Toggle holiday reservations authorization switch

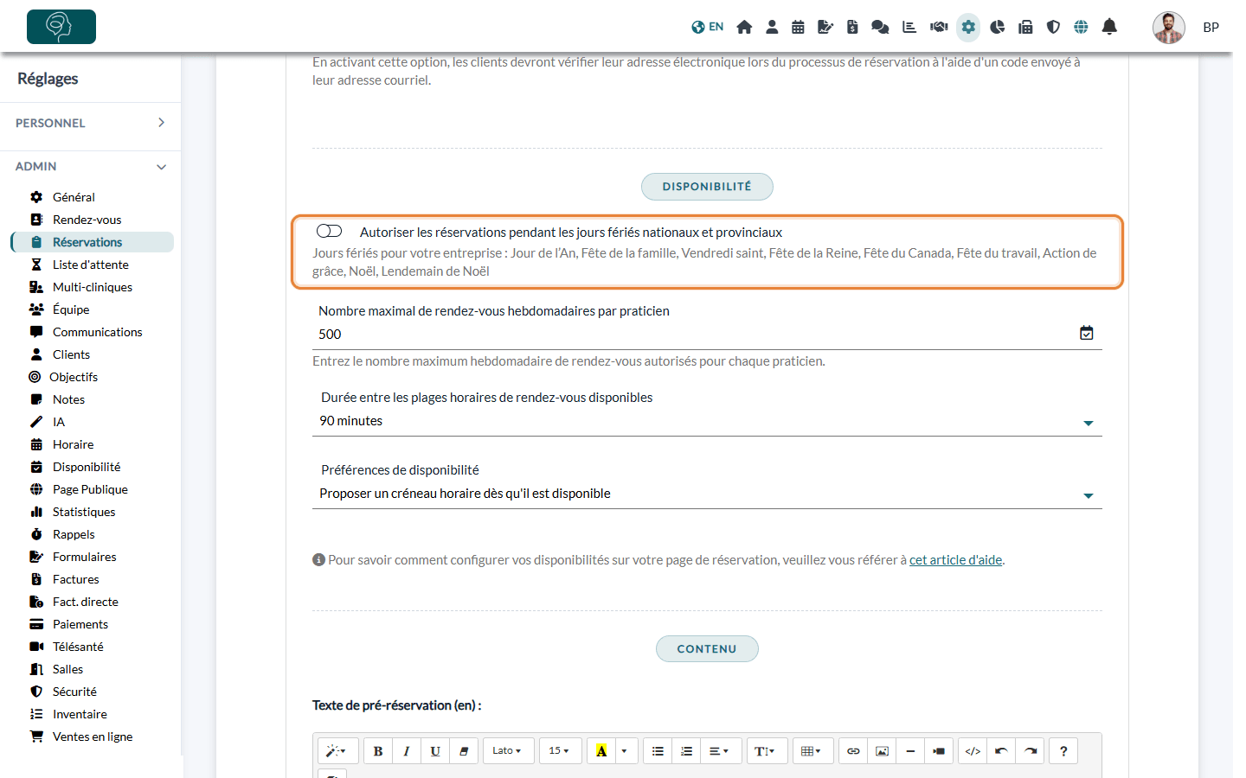330,231
